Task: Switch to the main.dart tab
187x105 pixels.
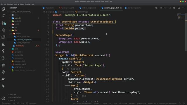Action: click(48, 8)
